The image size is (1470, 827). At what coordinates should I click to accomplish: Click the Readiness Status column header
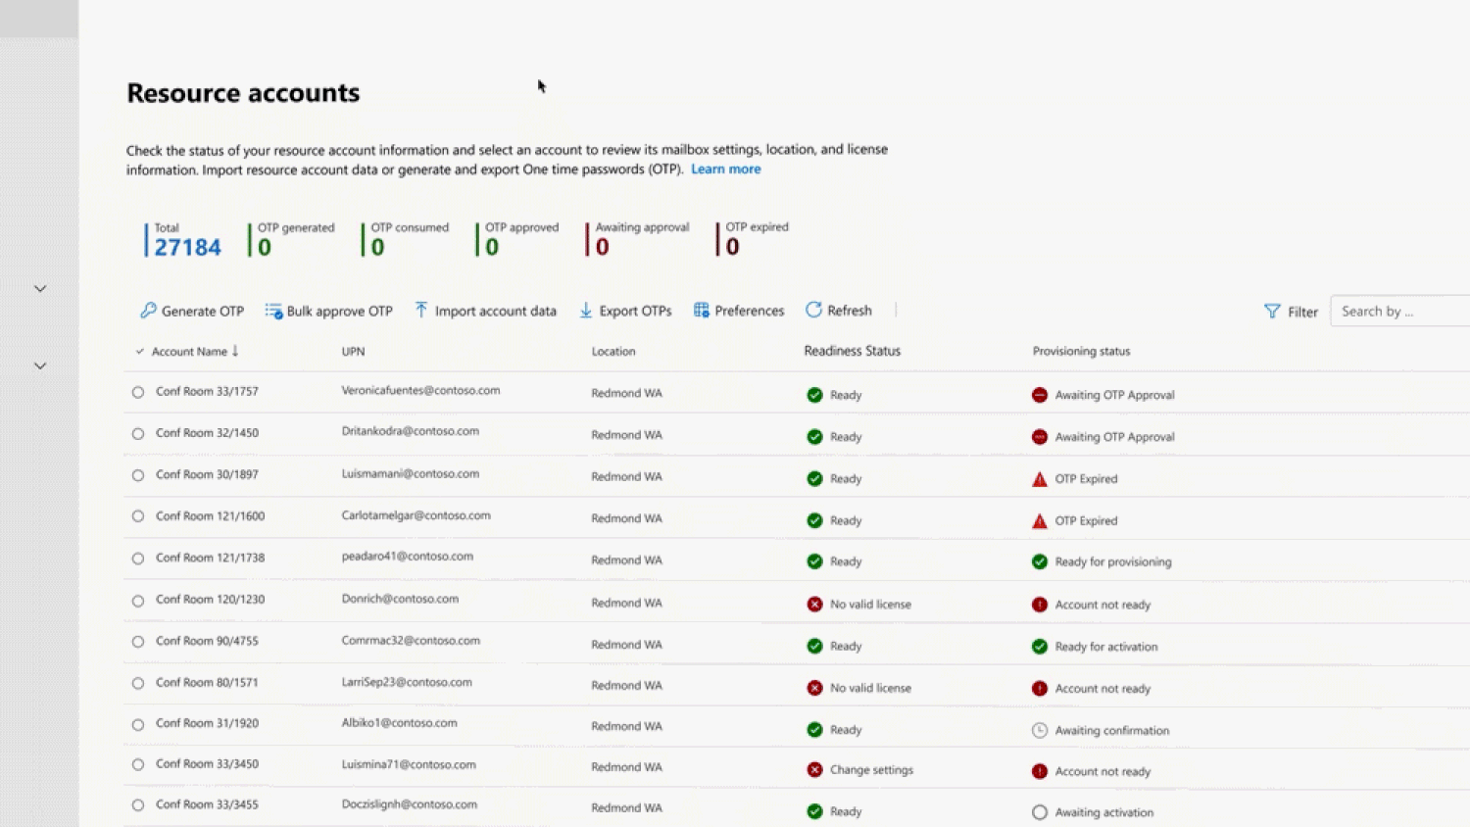(852, 351)
